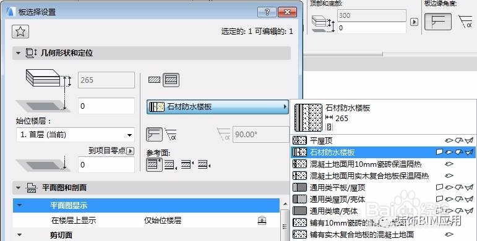
Task: Choose 通用类平板/屋顶 from the list
Action: point(384,187)
